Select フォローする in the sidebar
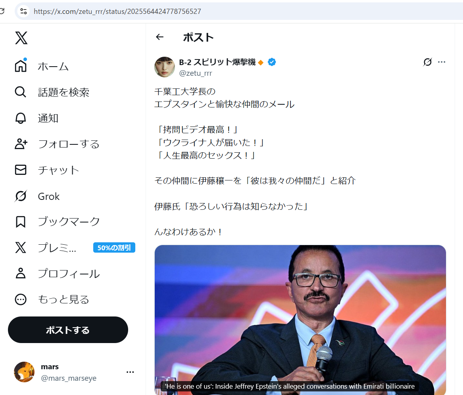 pos(68,144)
